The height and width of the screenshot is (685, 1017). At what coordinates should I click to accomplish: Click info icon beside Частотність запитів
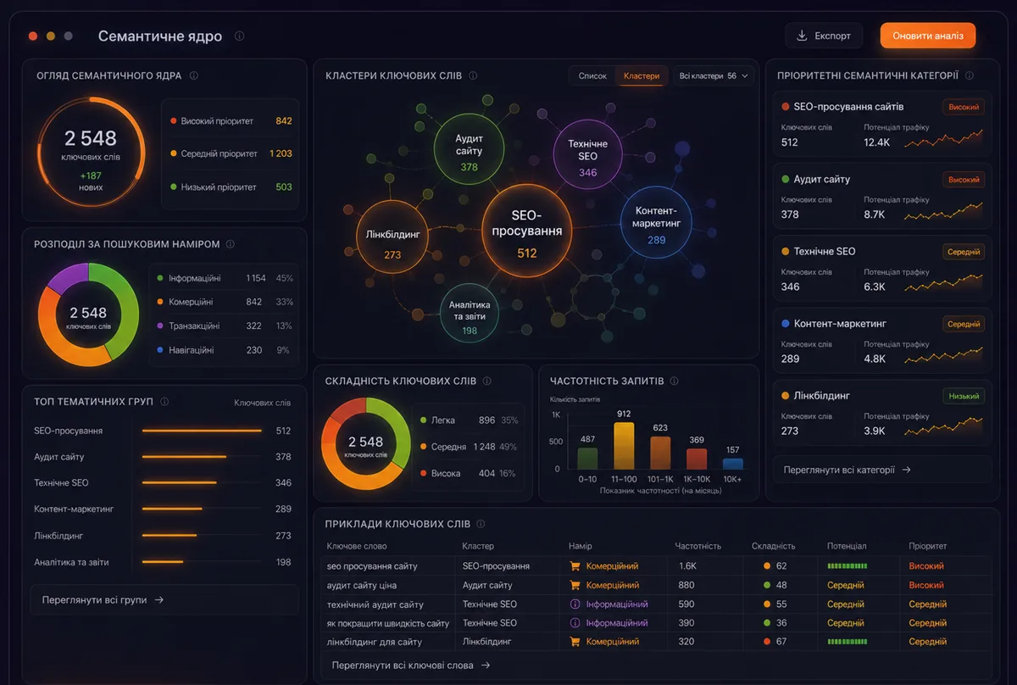674,381
